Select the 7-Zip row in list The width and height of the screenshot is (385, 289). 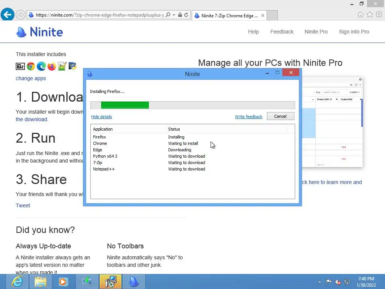coord(192,163)
